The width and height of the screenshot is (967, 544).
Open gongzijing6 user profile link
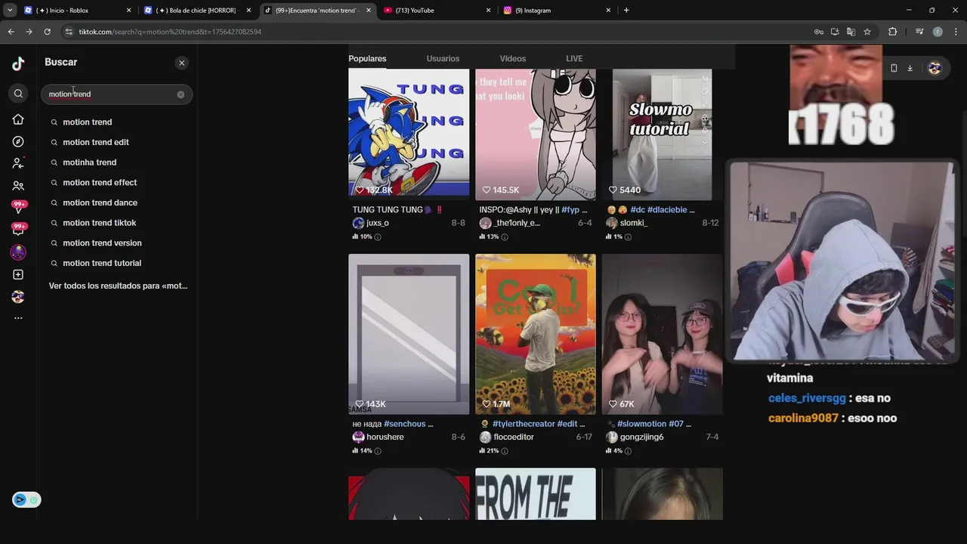pos(641,437)
